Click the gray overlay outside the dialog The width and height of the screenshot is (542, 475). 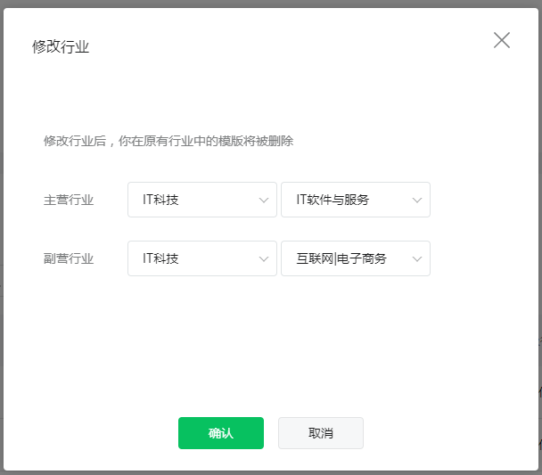coord(271,3)
